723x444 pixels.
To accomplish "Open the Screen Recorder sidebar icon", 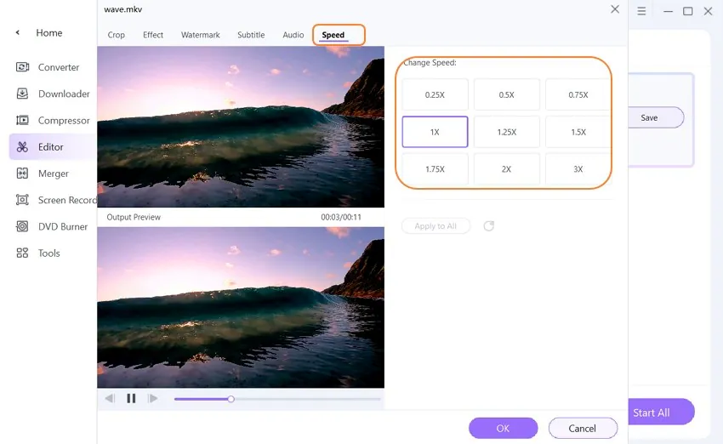I will tap(22, 200).
